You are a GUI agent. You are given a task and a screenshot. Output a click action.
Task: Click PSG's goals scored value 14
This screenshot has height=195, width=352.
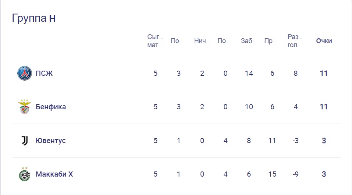tap(249, 73)
